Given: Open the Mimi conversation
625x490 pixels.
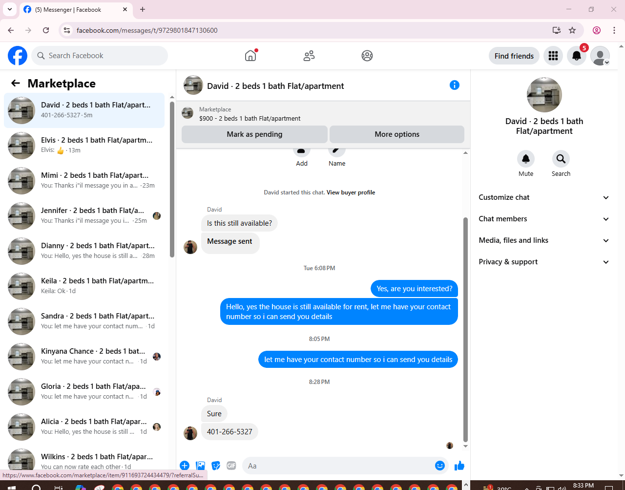Looking at the screenshot, I should point(84,180).
